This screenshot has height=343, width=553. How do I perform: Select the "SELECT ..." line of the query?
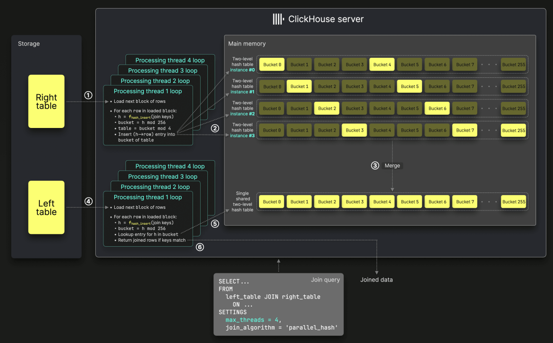pos(234,281)
